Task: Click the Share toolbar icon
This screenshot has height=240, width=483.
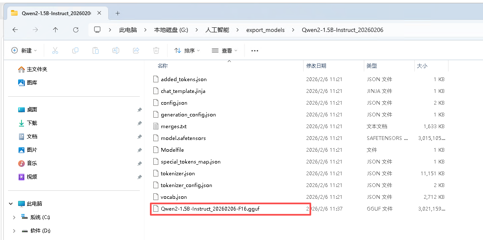Action: 136,50
